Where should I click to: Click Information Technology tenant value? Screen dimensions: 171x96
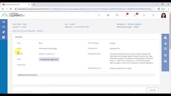coord(48,49)
